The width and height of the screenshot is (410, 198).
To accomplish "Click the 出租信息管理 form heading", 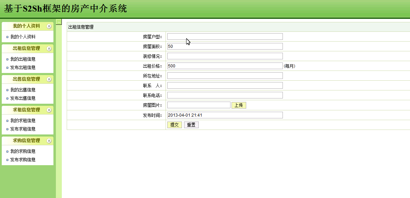I will click(x=81, y=27).
